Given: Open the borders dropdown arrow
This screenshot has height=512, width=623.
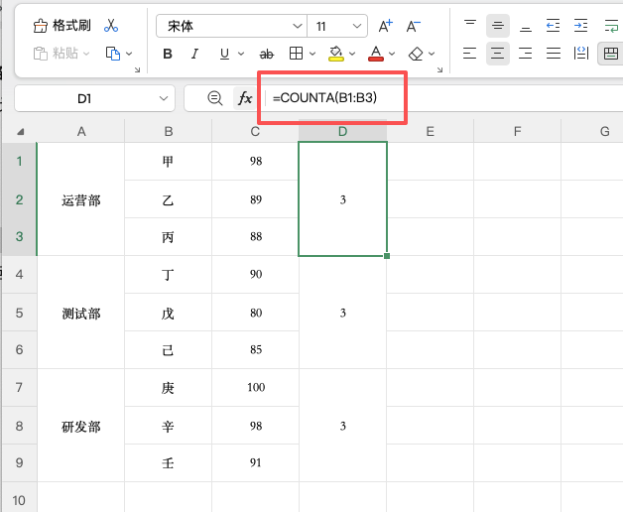Looking at the screenshot, I should click(312, 54).
